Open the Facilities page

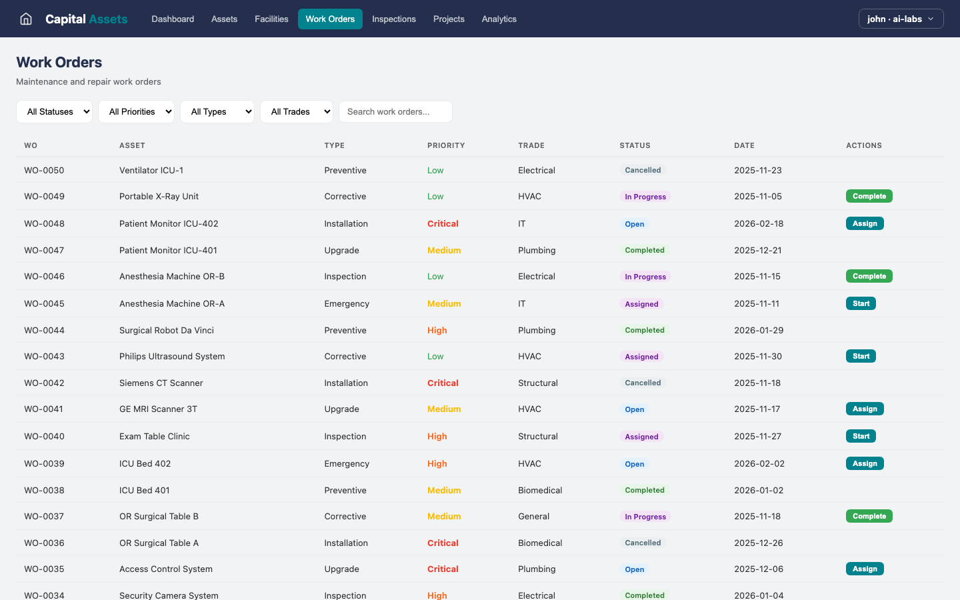[x=271, y=19]
